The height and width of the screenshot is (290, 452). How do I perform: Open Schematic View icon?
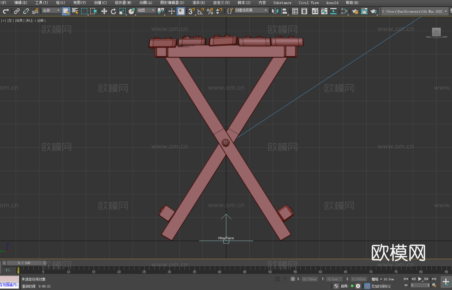(333, 11)
